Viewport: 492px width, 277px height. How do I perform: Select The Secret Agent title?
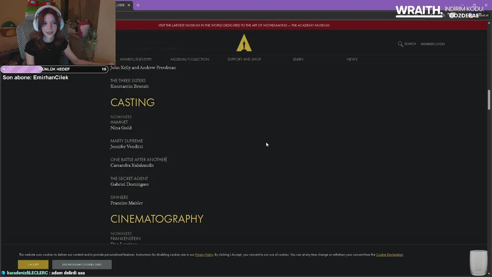click(x=129, y=179)
